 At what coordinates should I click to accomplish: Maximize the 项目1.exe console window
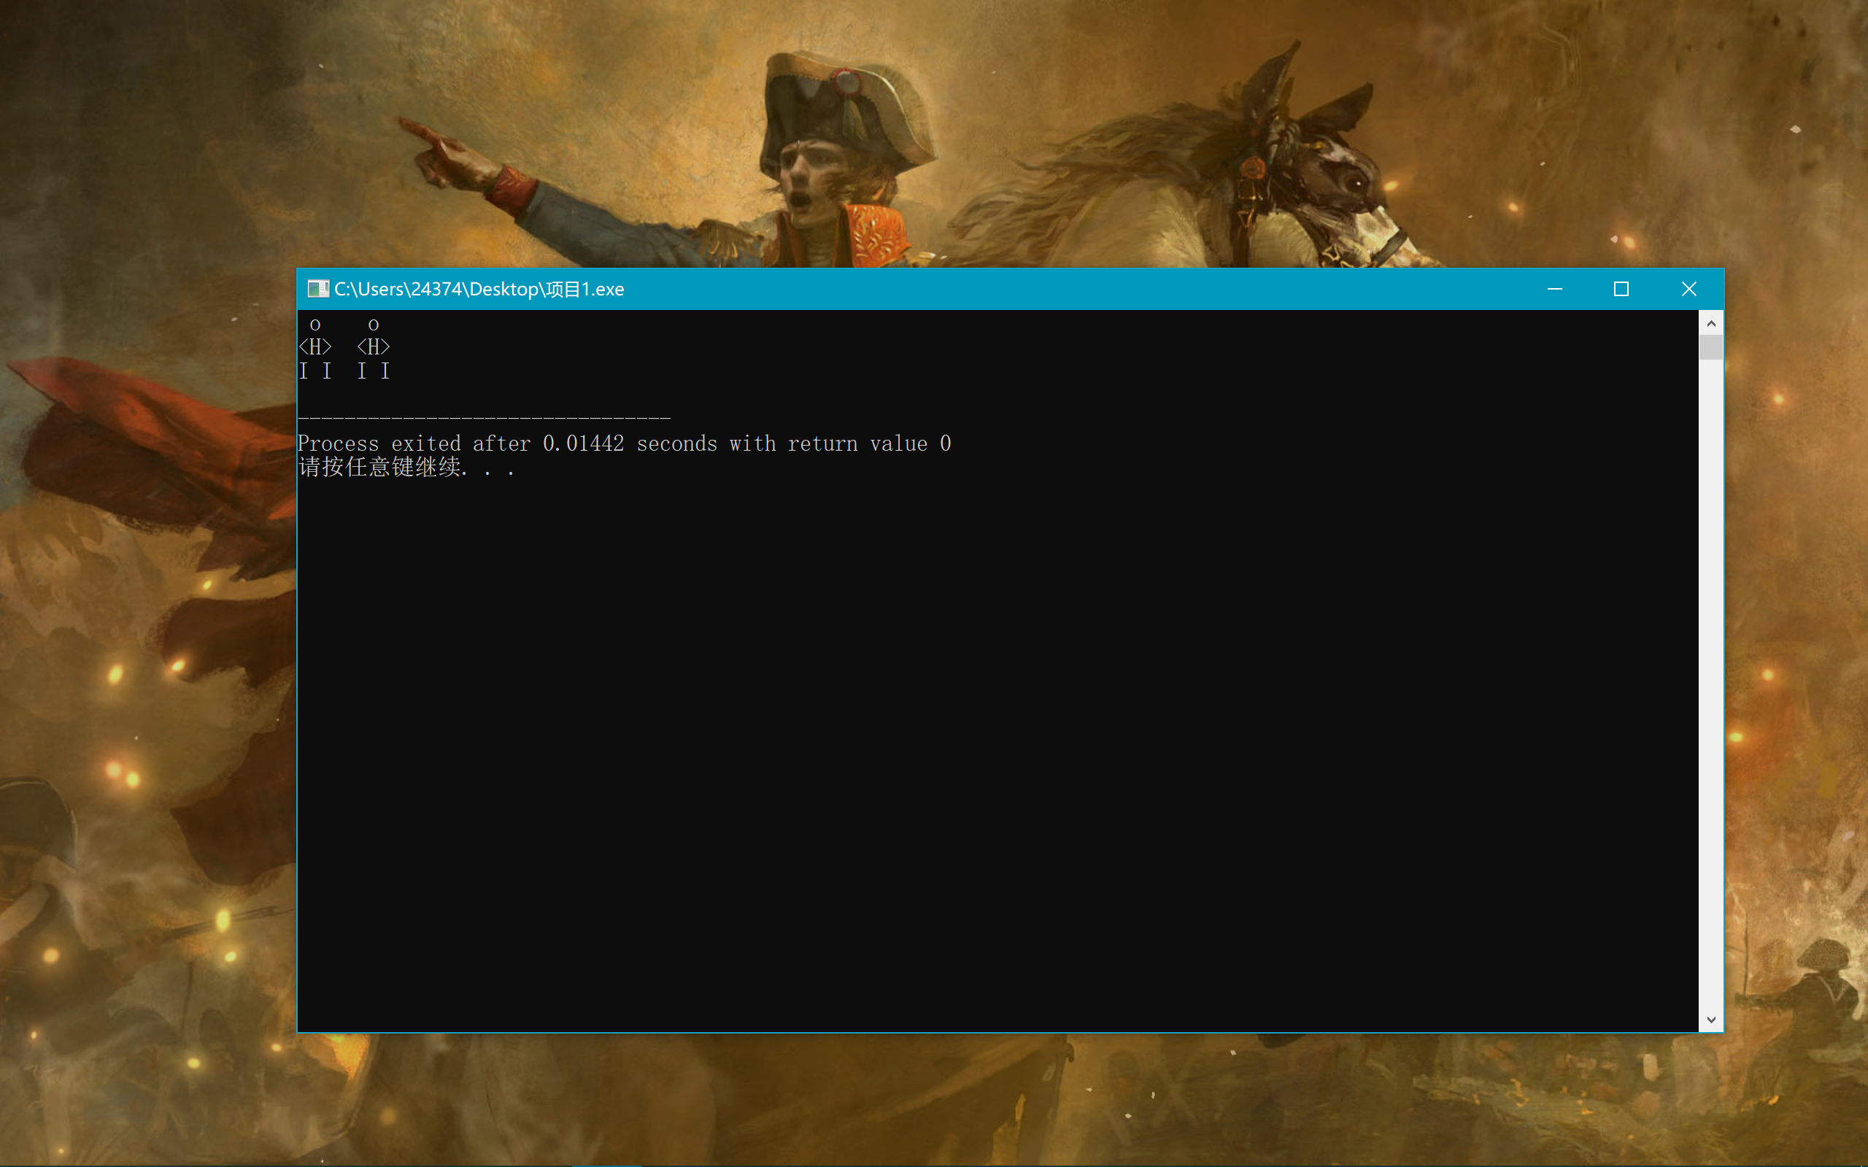click(x=1621, y=289)
